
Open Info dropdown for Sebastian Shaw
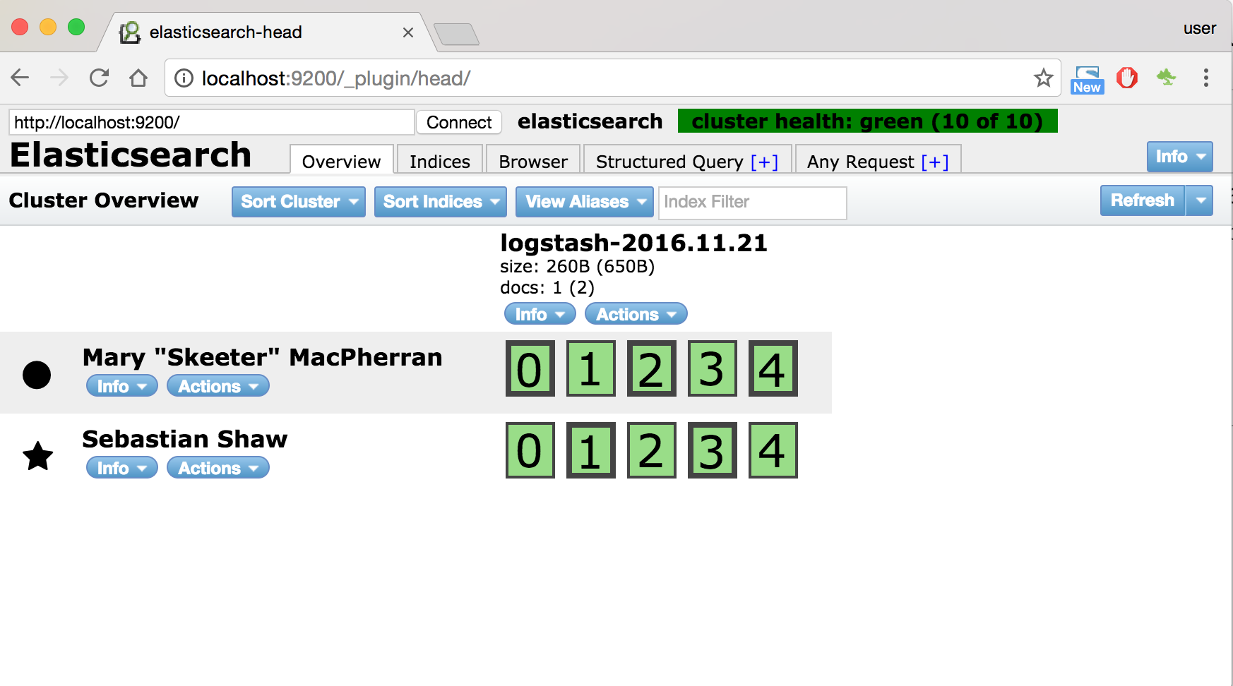point(122,468)
